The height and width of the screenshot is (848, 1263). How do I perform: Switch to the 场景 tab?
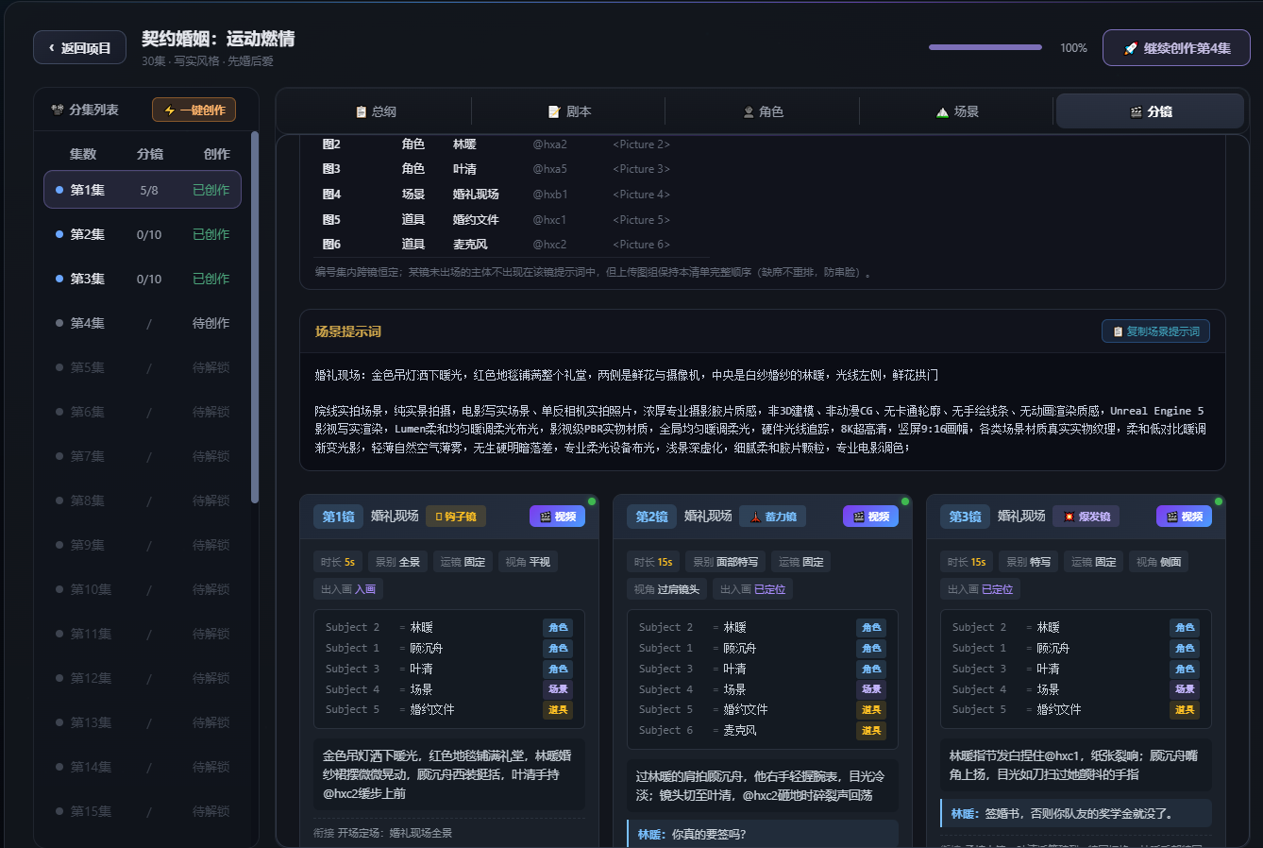957,111
